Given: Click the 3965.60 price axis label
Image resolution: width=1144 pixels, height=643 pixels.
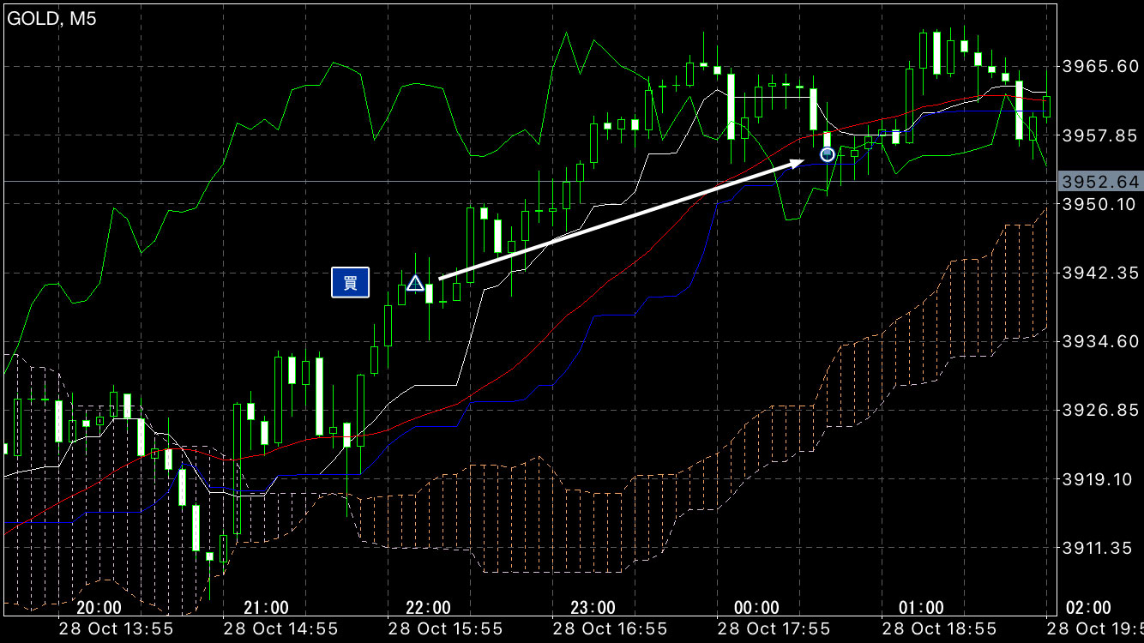Looking at the screenshot, I should 1099,66.
